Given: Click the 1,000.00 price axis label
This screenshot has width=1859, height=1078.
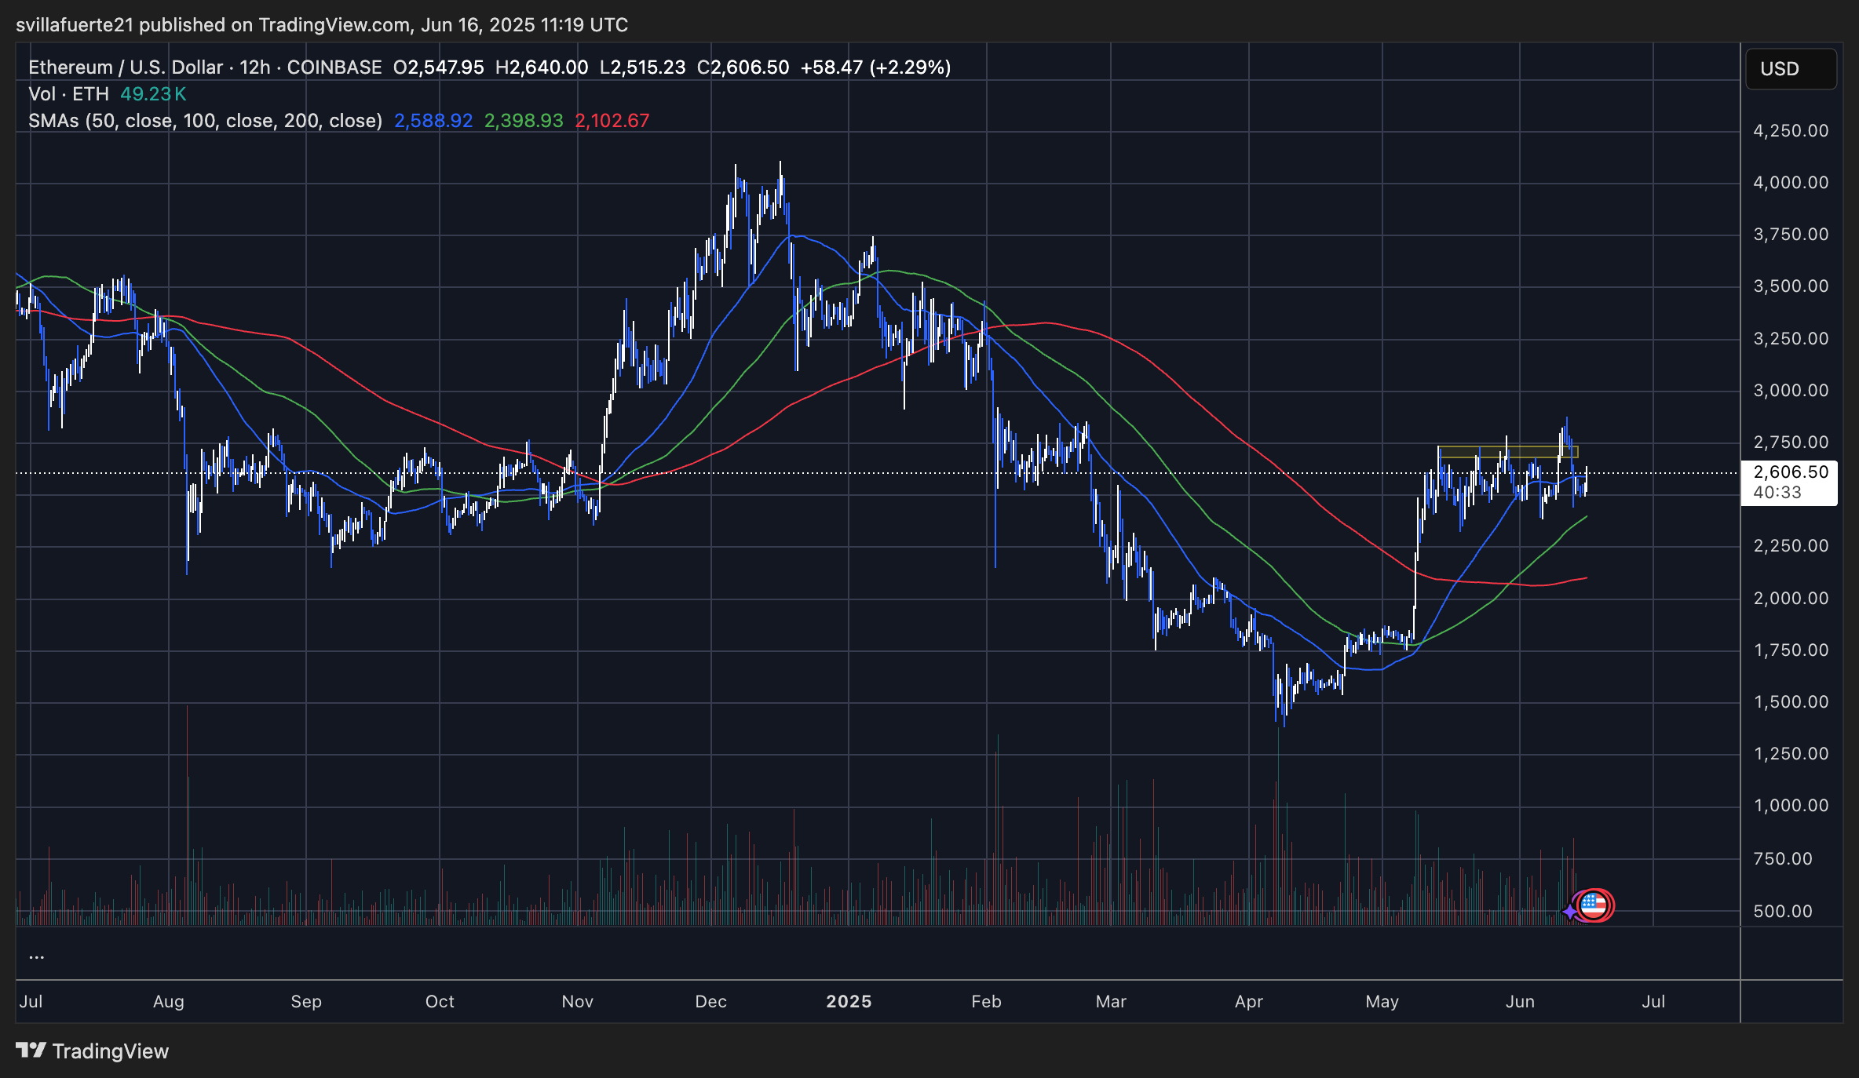Looking at the screenshot, I should pyautogui.click(x=1791, y=806).
